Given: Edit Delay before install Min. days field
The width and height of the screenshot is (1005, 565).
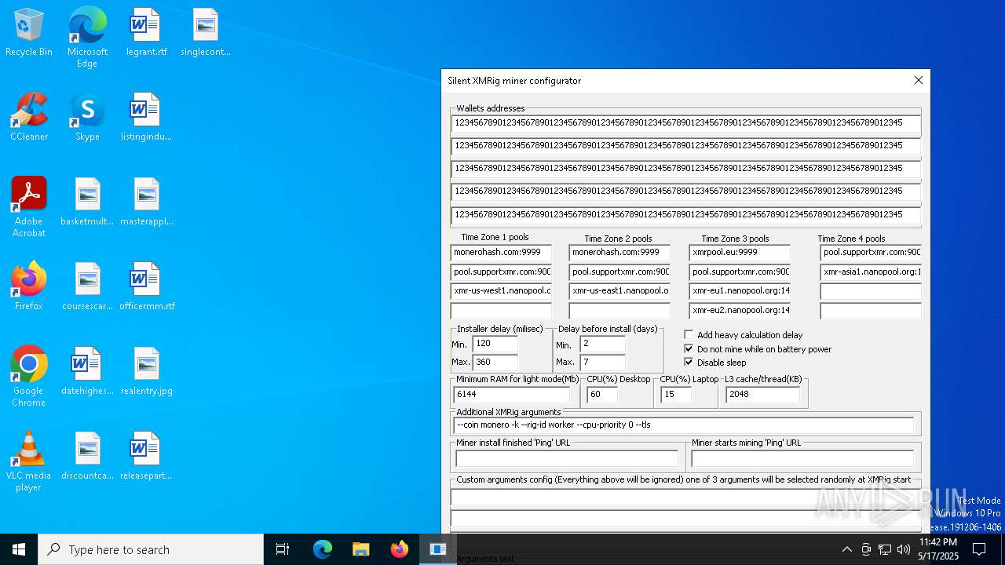Looking at the screenshot, I should pyautogui.click(x=602, y=344).
